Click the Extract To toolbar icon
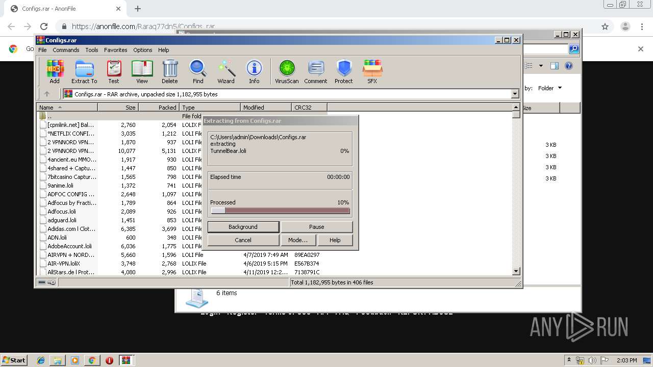This screenshot has width=653, height=367. click(84, 72)
